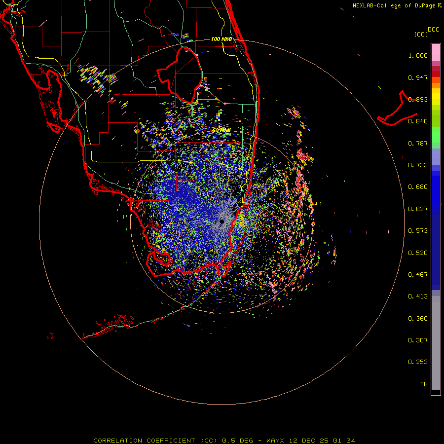The image size is (444, 444).
Task: Select the 0.467 scale value
Action: pos(418,275)
